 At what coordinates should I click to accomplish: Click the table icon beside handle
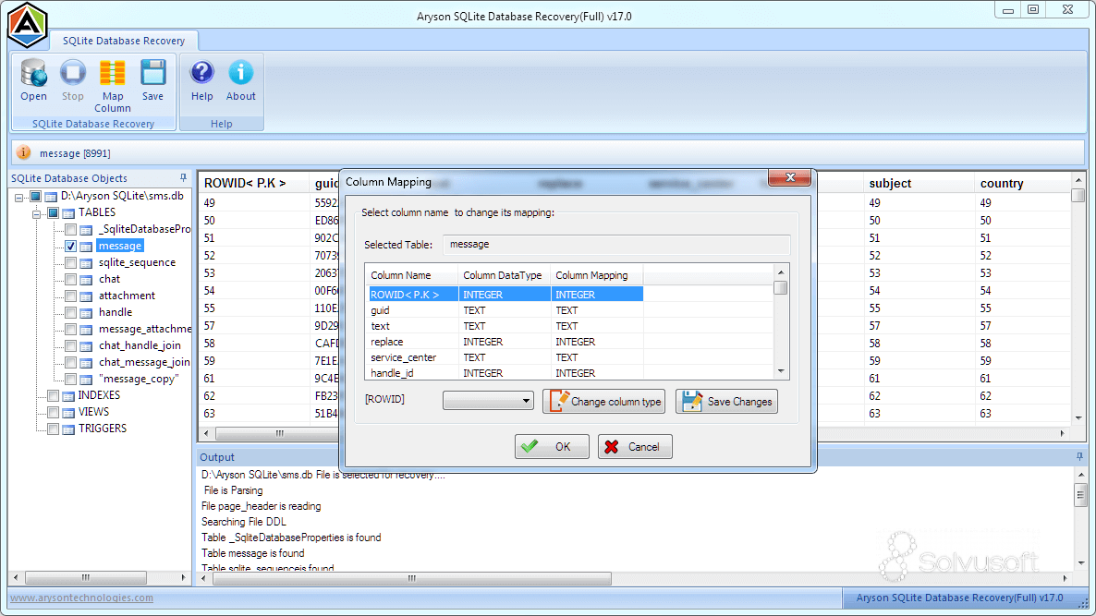[86, 313]
